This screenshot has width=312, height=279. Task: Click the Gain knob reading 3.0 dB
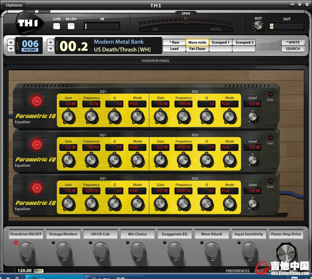[68, 117]
